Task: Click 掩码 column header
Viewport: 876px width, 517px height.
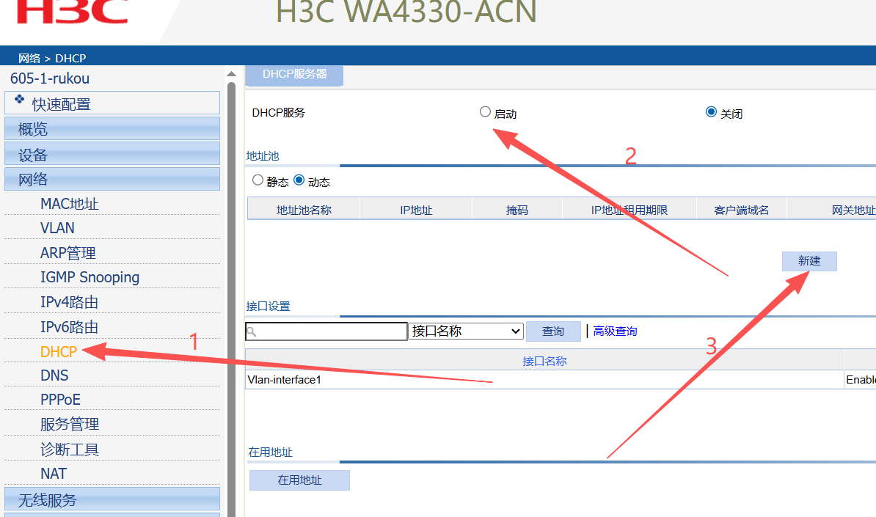Action: click(x=517, y=210)
